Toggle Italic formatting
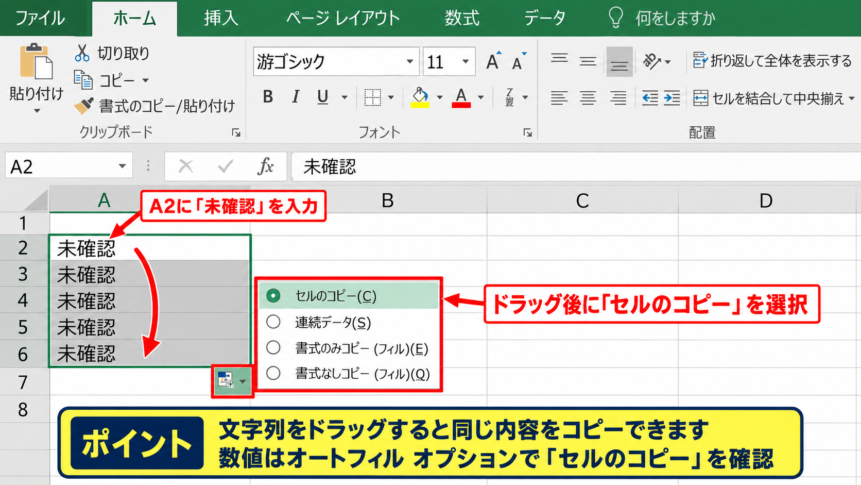 pos(296,97)
